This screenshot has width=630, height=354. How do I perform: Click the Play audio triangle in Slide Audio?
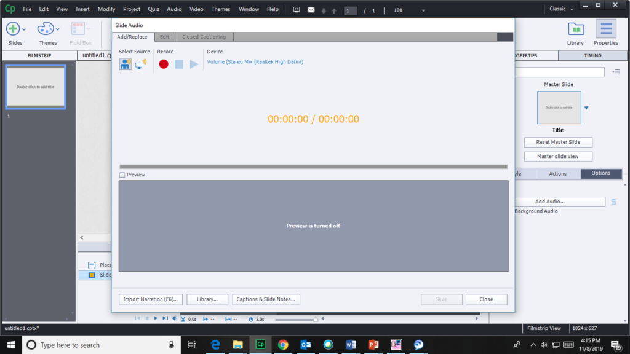[194, 64]
